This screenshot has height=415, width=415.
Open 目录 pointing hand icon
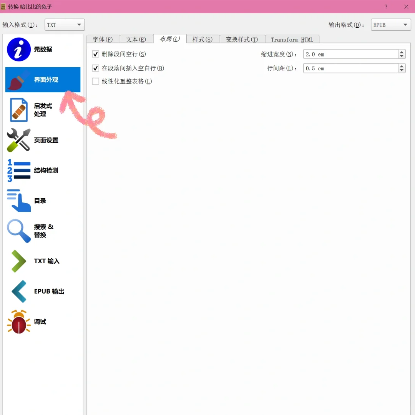click(18, 201)
